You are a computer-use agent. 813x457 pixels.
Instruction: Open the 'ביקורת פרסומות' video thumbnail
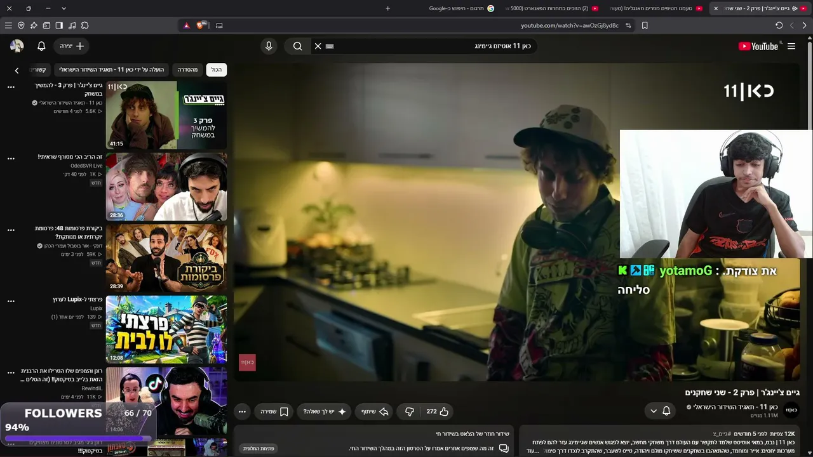click(166, 258)
